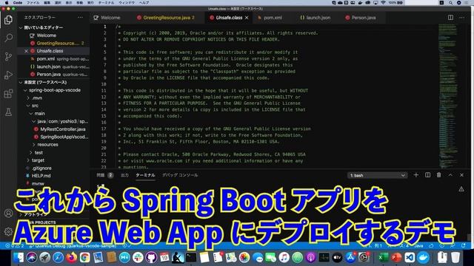474x266 pixels.
Task: Open the Source Control view
Action: coord(8,56)
